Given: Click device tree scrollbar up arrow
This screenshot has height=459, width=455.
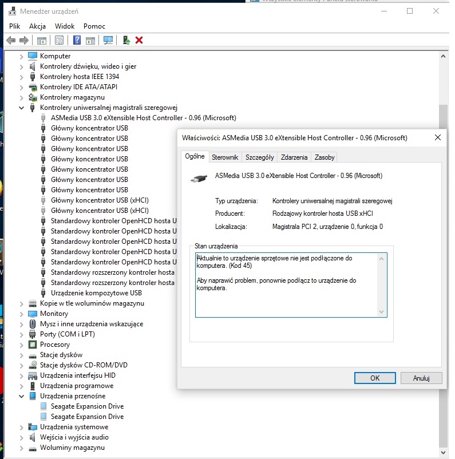Looking at the screenshot, I should pos(443,56).
